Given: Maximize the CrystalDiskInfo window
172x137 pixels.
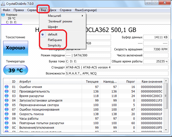Looking at the screenshot, I should coord(155,3).
